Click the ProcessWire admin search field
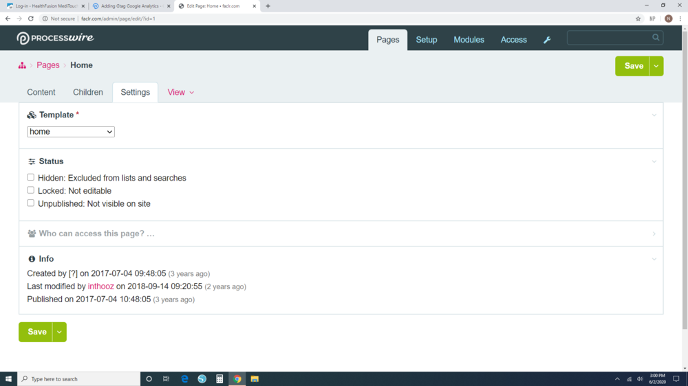The width and height of the screenshot is (688, 386). [x=609, y=38]
